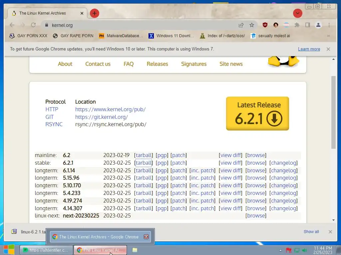Image resolution: width=341 pixels, height=255 pixels.
Task: Go back to the previous page
Action: (12, 25)
